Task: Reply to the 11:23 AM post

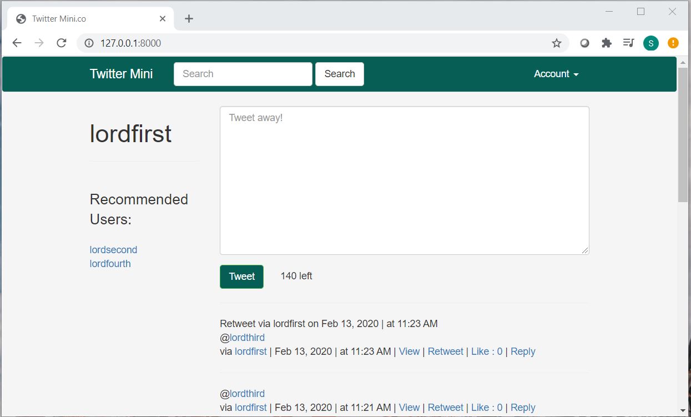Action: (x=523, y=351)
